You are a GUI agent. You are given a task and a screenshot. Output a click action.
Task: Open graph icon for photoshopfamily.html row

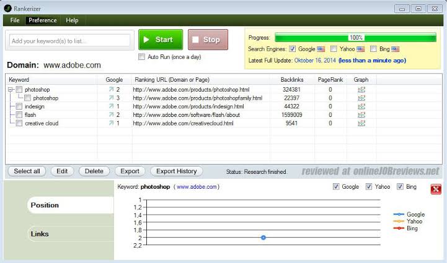click(361, 98)
